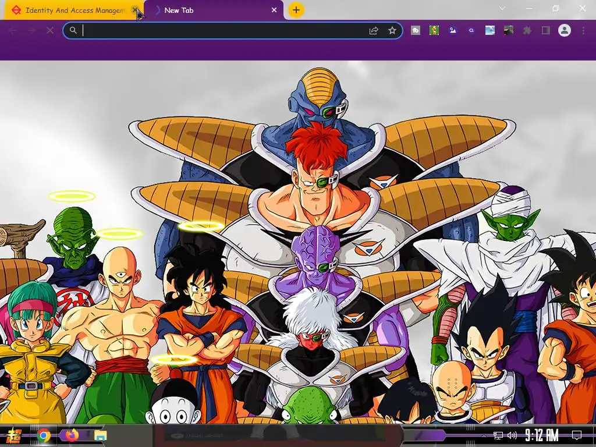This screenshot has width=596, height=447.
Task: Bookmark this tab with the star icon
Action: [x=392, y=30]
